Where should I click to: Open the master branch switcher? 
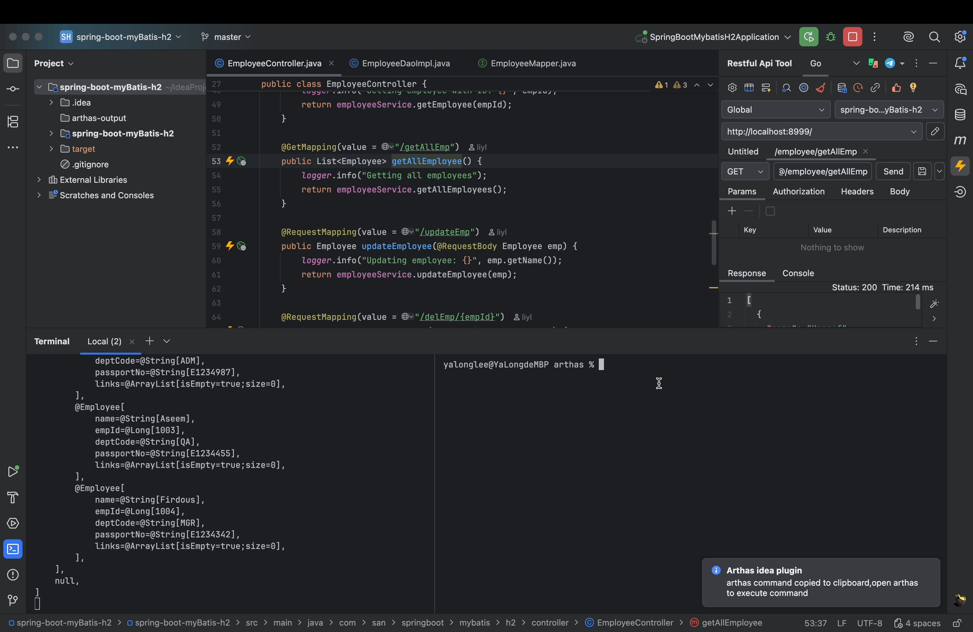coord(226,37)
